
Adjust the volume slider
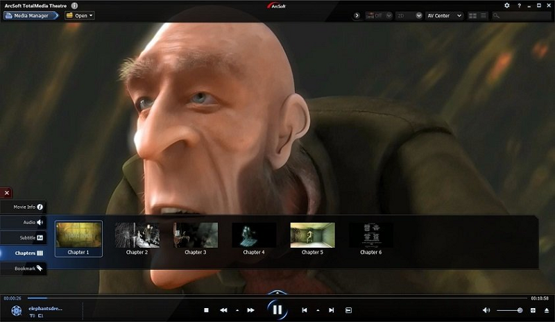[511, 310]
